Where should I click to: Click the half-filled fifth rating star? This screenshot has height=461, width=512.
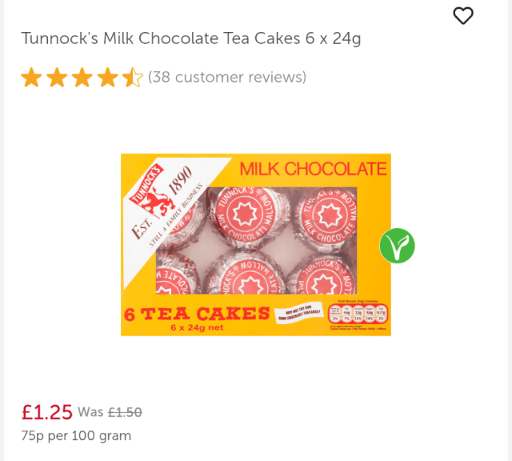point(132,78)
